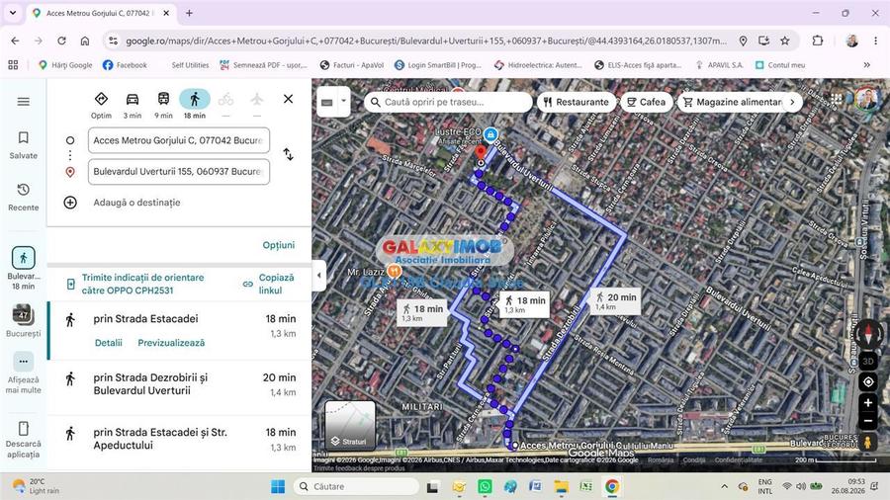The image size is (890, 500).
Task: Filter by Cafea chip
Action: 646,102
